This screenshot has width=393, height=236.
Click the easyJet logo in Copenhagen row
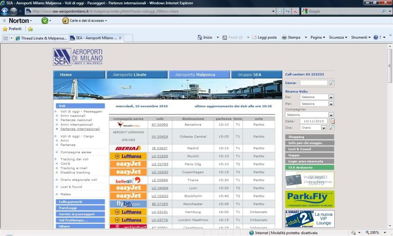[x=128, y=172]
